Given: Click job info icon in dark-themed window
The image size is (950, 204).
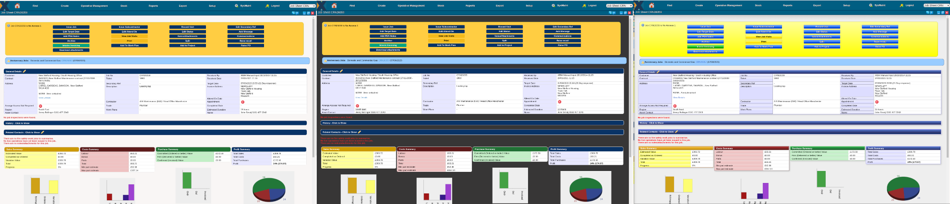Looking at the screenshot, I should coord(326,25).
